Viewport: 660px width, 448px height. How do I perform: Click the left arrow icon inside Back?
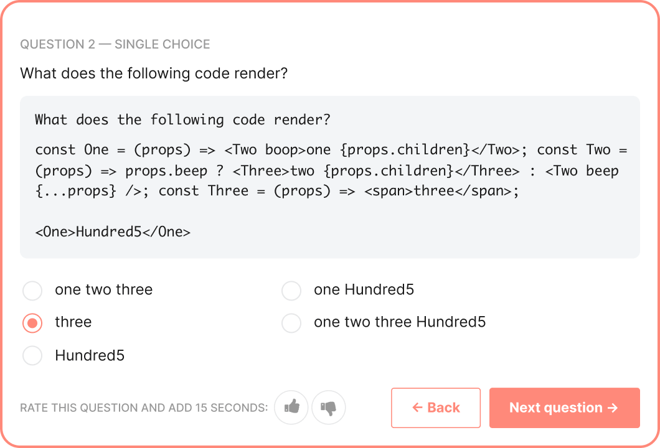coord(417,408)
